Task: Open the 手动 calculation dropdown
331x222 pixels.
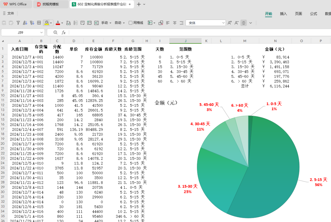Action: tap(106, 23)
